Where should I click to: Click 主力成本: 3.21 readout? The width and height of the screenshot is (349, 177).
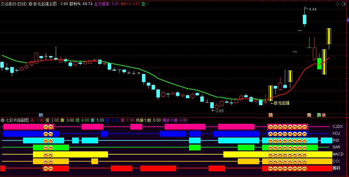click(106, 4)
